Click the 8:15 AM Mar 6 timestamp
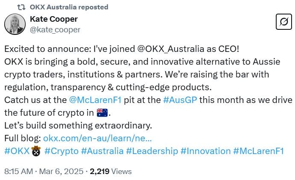 [x=43, y=171]
